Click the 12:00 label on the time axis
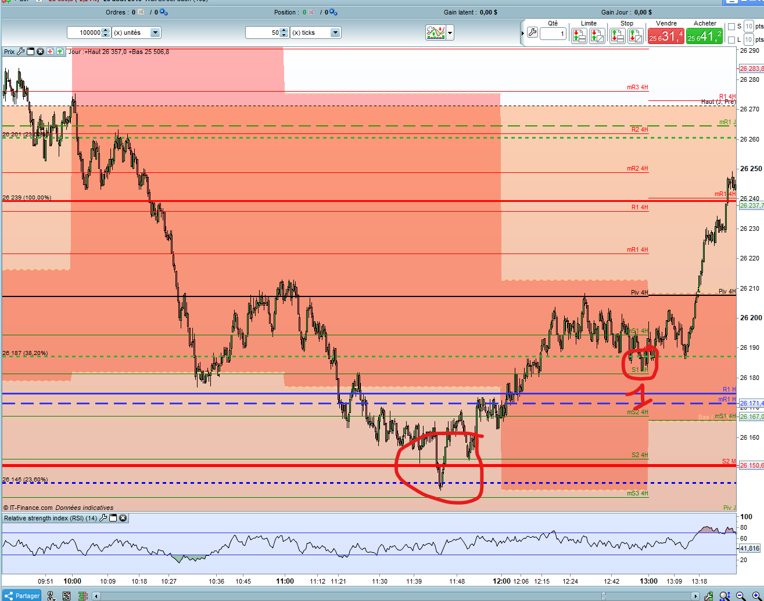 [502, 581]
